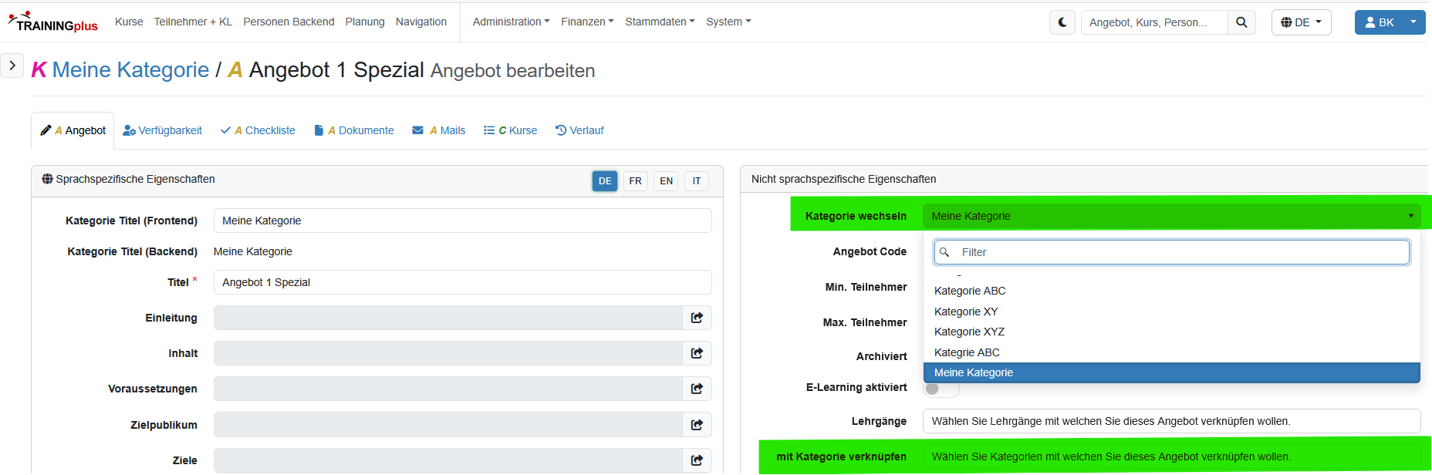Expand the sidebar with chevron arrow
The height and width of the screenshot is (475, 1432).
[x=12, y=66]
